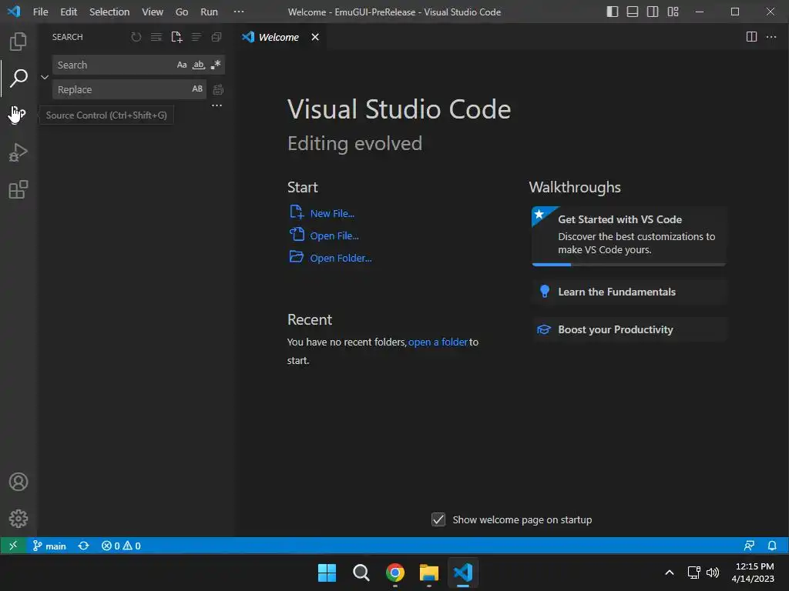This screenshot has width=789, height=591.
Task: Open Google Chrome from taskbar
Action: pyautogui.click(x=395, y=573)
